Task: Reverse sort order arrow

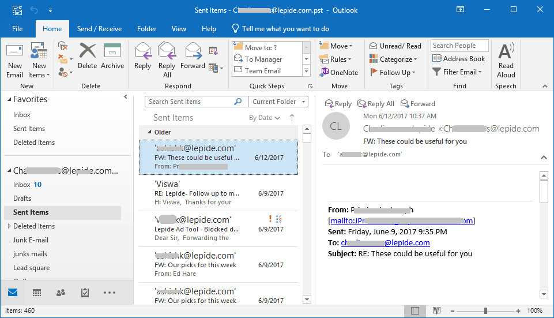Action: (292, 118)
